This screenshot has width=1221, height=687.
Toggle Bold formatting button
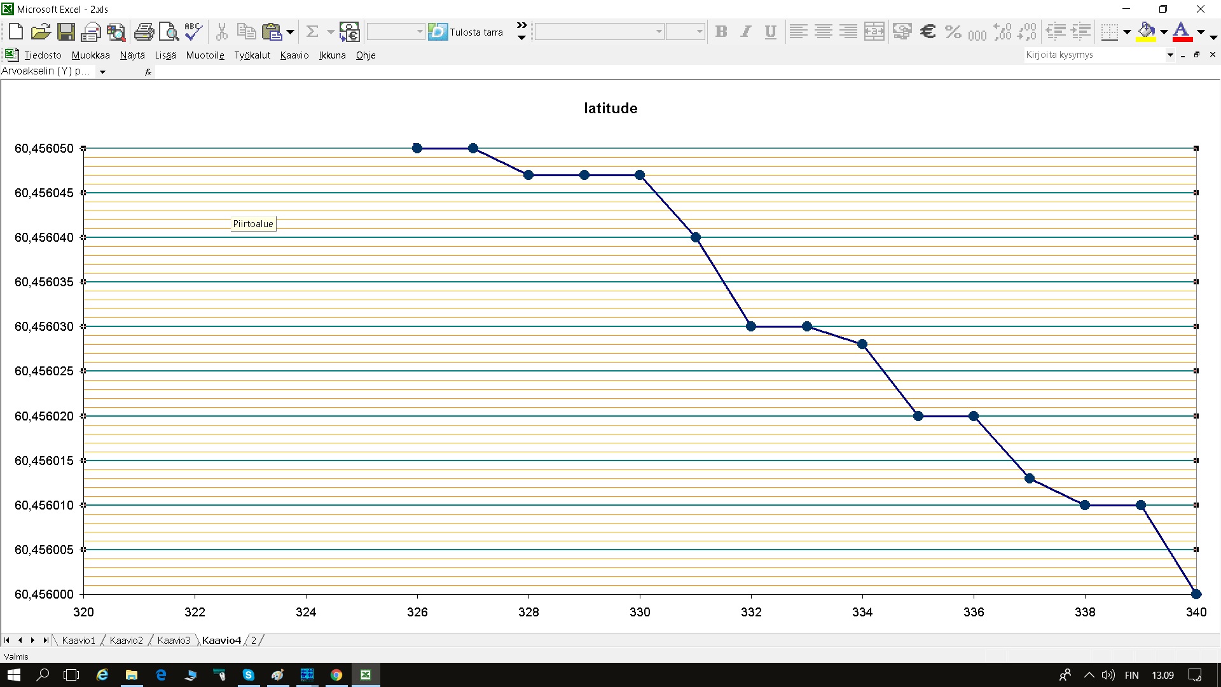tap(721, 31)
